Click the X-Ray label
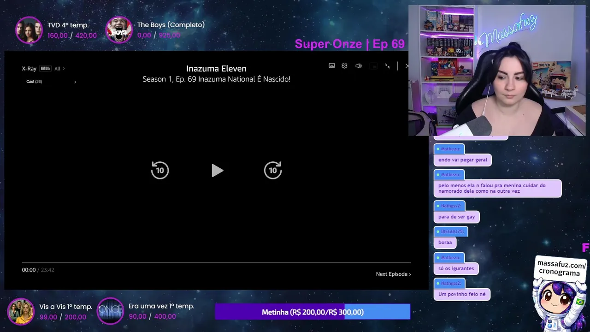The height and width of the screenshot is (332, 590). pyautogui.click(x=29, y=69)
